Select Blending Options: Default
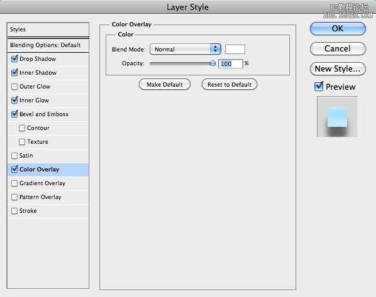376x297 pixels. (x=48, y=45)
